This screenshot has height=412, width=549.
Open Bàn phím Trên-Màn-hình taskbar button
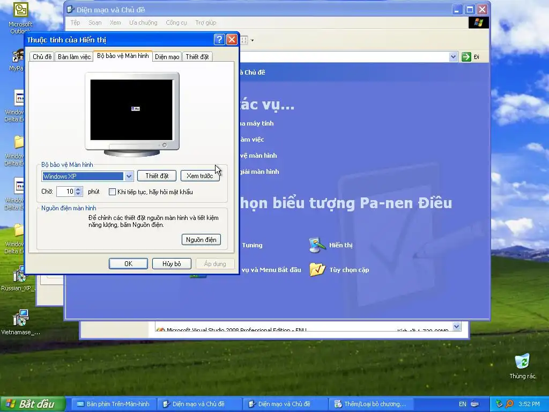(114, 404)
